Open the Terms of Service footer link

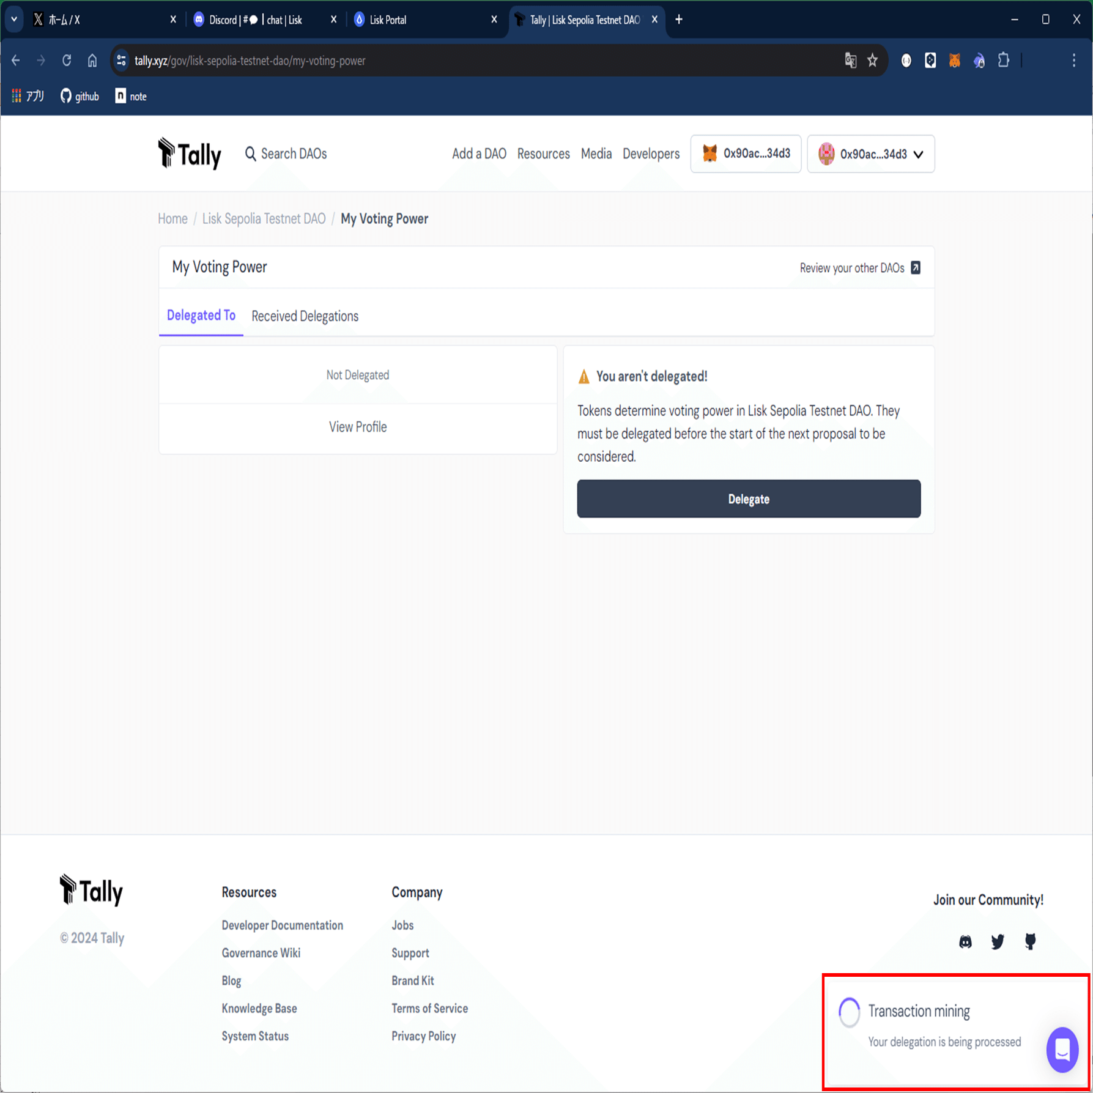[x=430, y=1008]
